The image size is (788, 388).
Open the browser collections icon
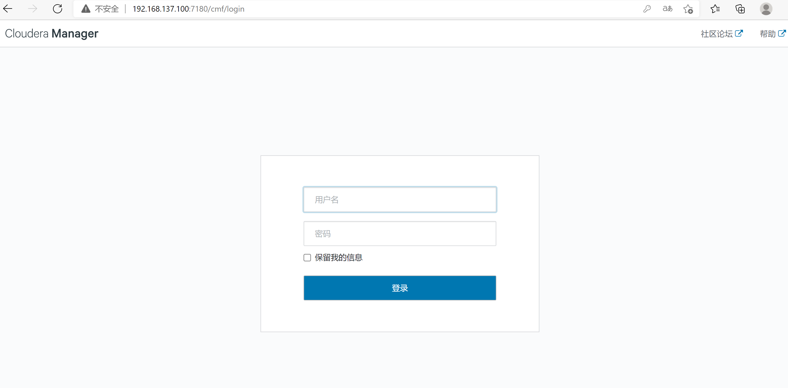point(740,9)
